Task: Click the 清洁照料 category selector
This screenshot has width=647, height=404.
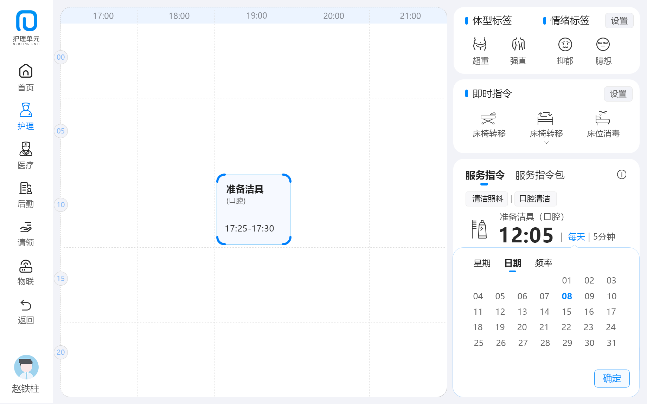Action: click(487, 199)
